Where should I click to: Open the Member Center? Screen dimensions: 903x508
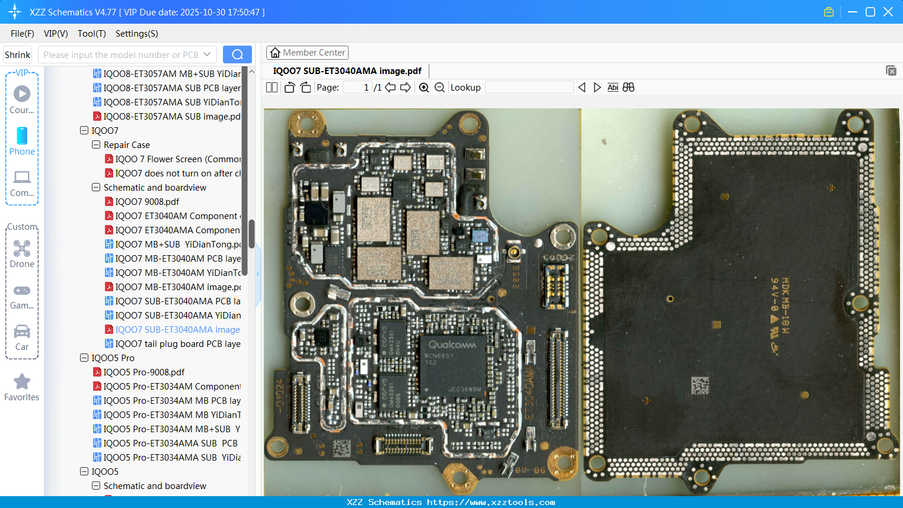coord(307,53)
